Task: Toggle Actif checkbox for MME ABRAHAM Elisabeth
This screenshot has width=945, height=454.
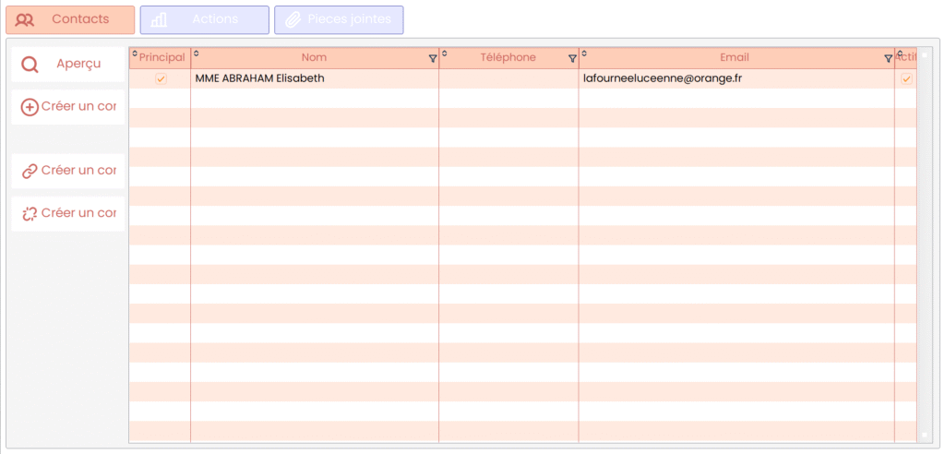Action: pyautogui.click(x=906, y=79)
